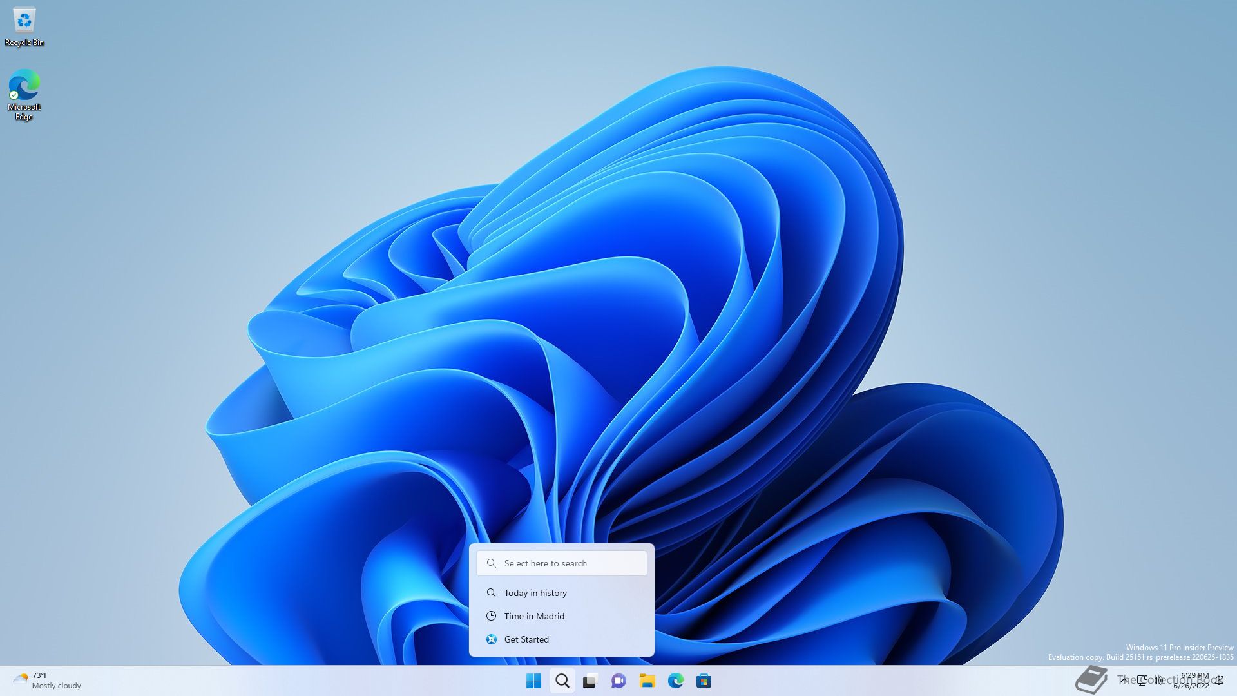The image size is (1237, 696).
Task: Click the 'Select here to search' box
Action: coord(562,563)
